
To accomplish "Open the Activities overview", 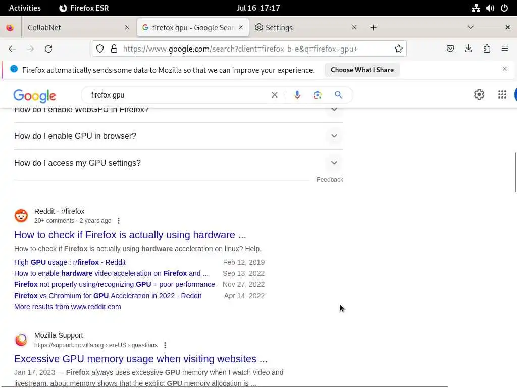I will click(25, 8).
